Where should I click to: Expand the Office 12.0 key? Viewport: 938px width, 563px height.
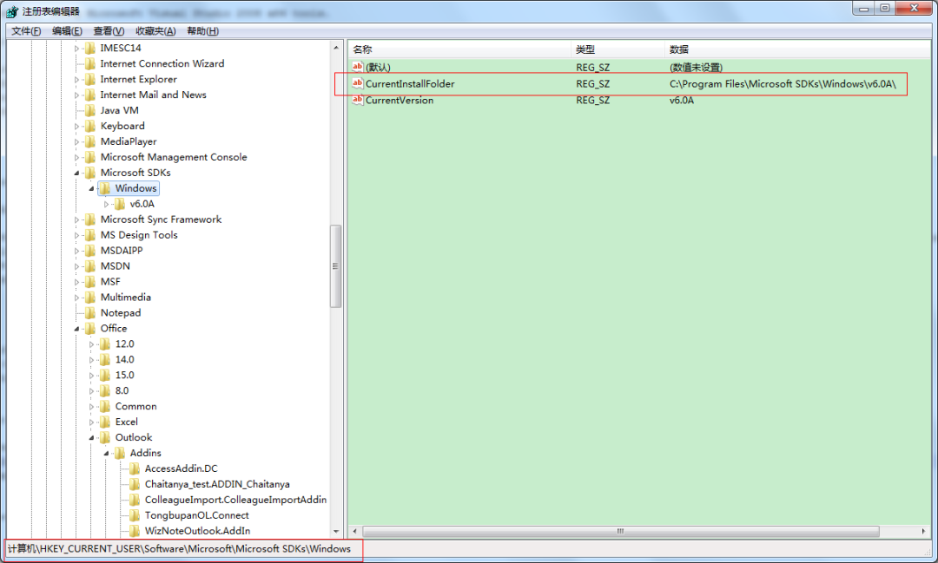(x=91, y=344)
